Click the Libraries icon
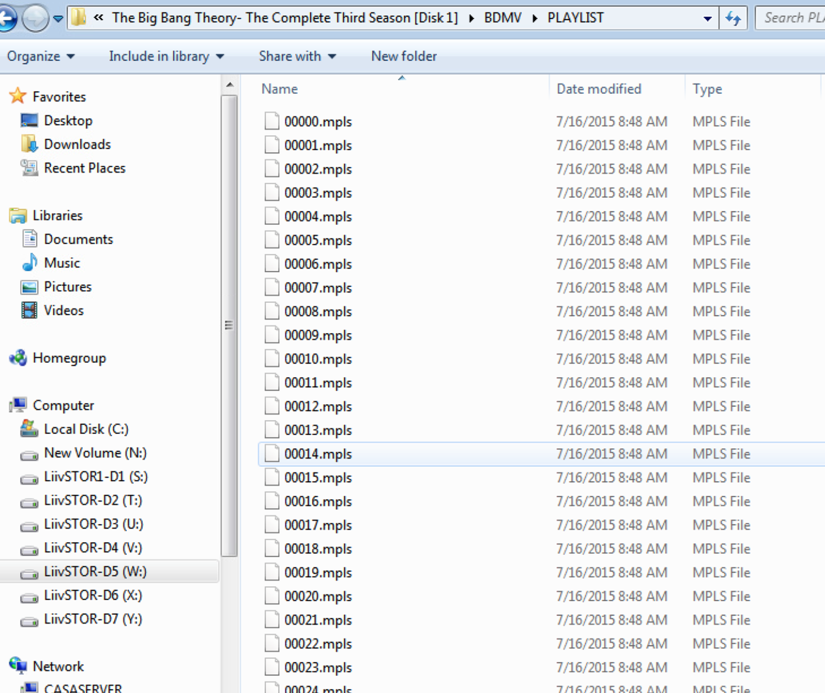The height and width of the screenshot is (693, 825). 18,216
